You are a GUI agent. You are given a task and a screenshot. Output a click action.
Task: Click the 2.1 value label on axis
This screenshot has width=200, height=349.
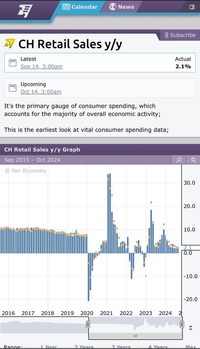pos(187,248)
